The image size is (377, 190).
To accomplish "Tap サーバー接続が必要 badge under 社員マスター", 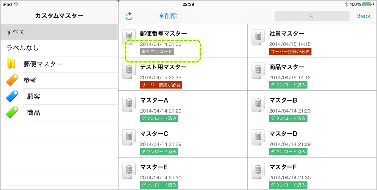I will pyautogui.click(x=290, y=52).
